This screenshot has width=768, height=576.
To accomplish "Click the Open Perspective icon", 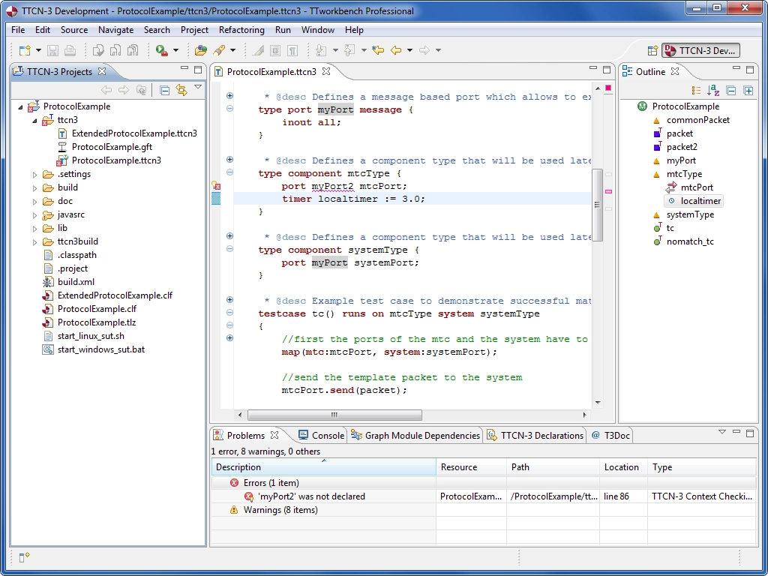I will tap(652, 50).
